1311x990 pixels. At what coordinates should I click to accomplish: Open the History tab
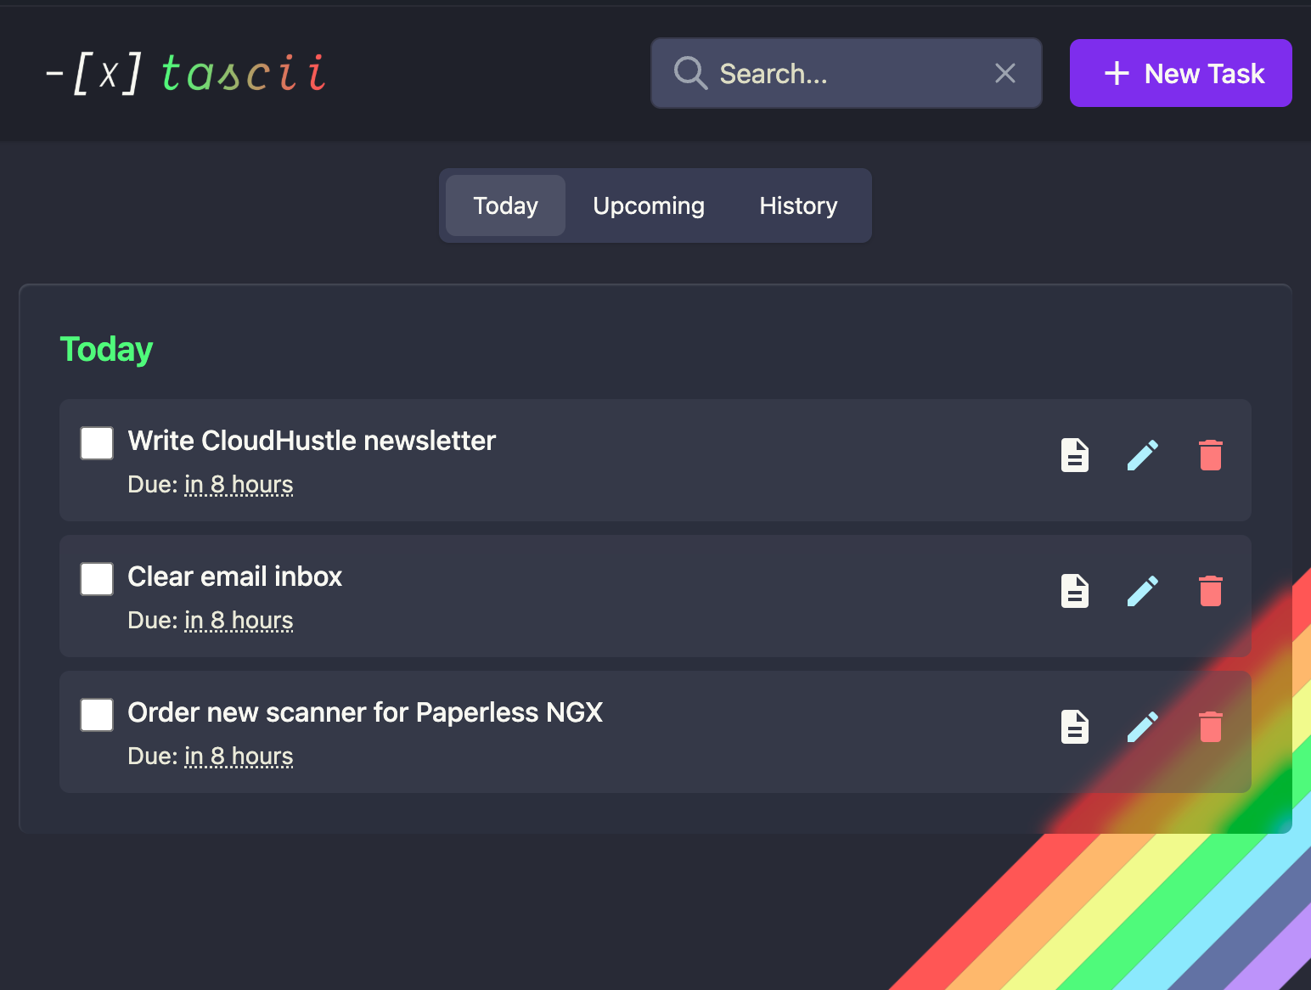point(798,205)
